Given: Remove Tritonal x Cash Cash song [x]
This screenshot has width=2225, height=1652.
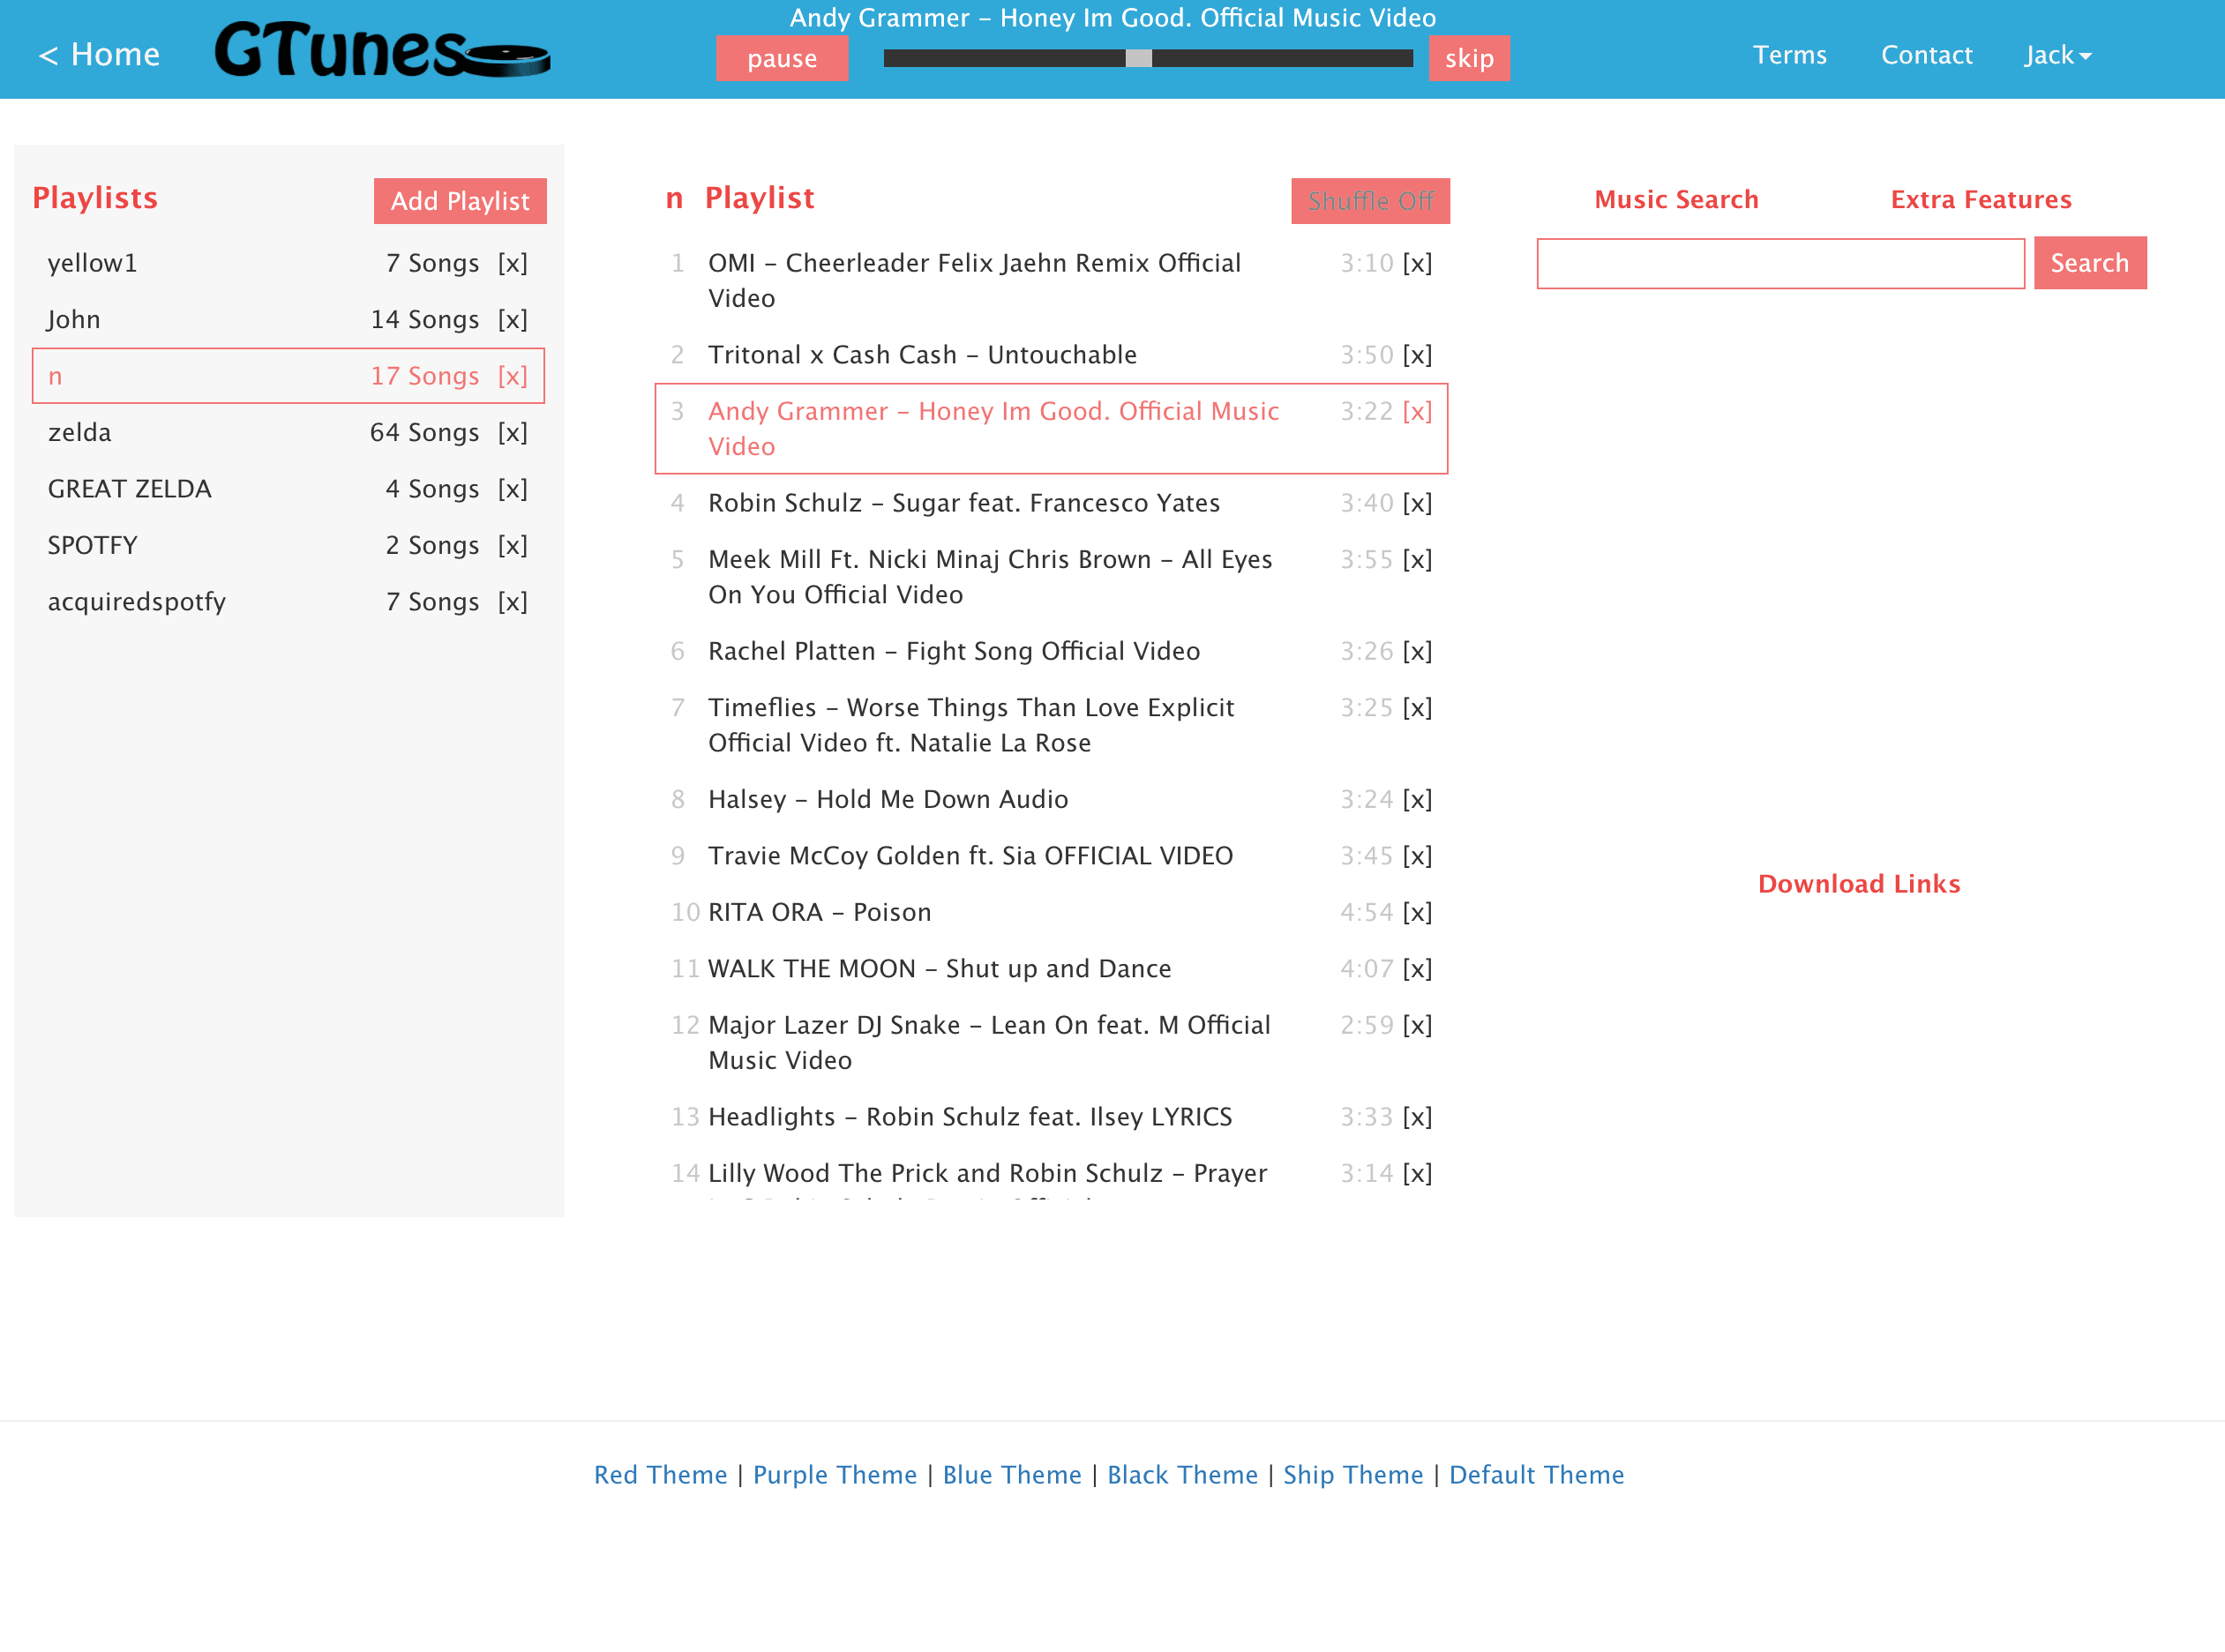Looking at the screenshot, I should pyautogui.click(x=1416, y=355).
